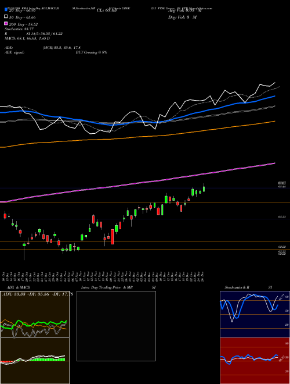Click the 'ADX & MACD' panel title
290x384 pixels.
pyautogui.click(x=19, y=287)
